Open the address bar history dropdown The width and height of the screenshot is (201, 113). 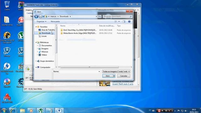(96, 17)
